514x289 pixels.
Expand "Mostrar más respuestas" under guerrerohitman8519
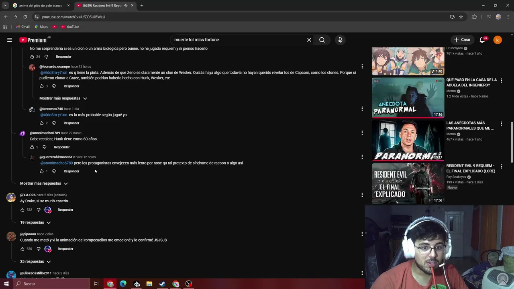coord(44,183)
